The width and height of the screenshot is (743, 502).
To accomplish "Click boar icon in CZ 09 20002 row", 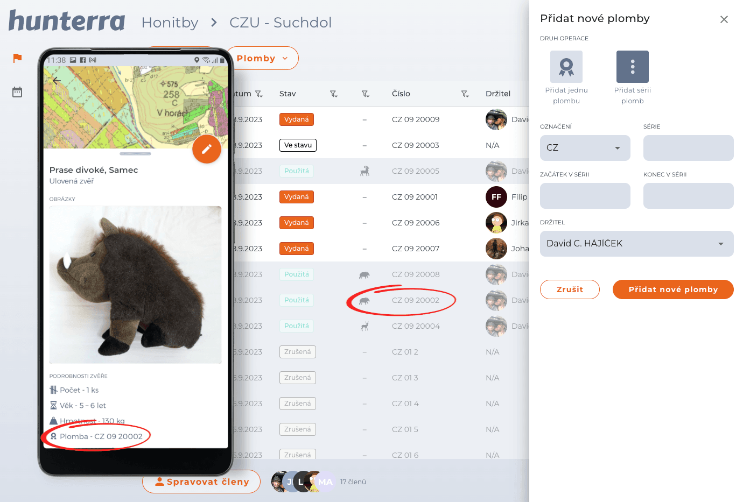I will [x=365, y=301].
